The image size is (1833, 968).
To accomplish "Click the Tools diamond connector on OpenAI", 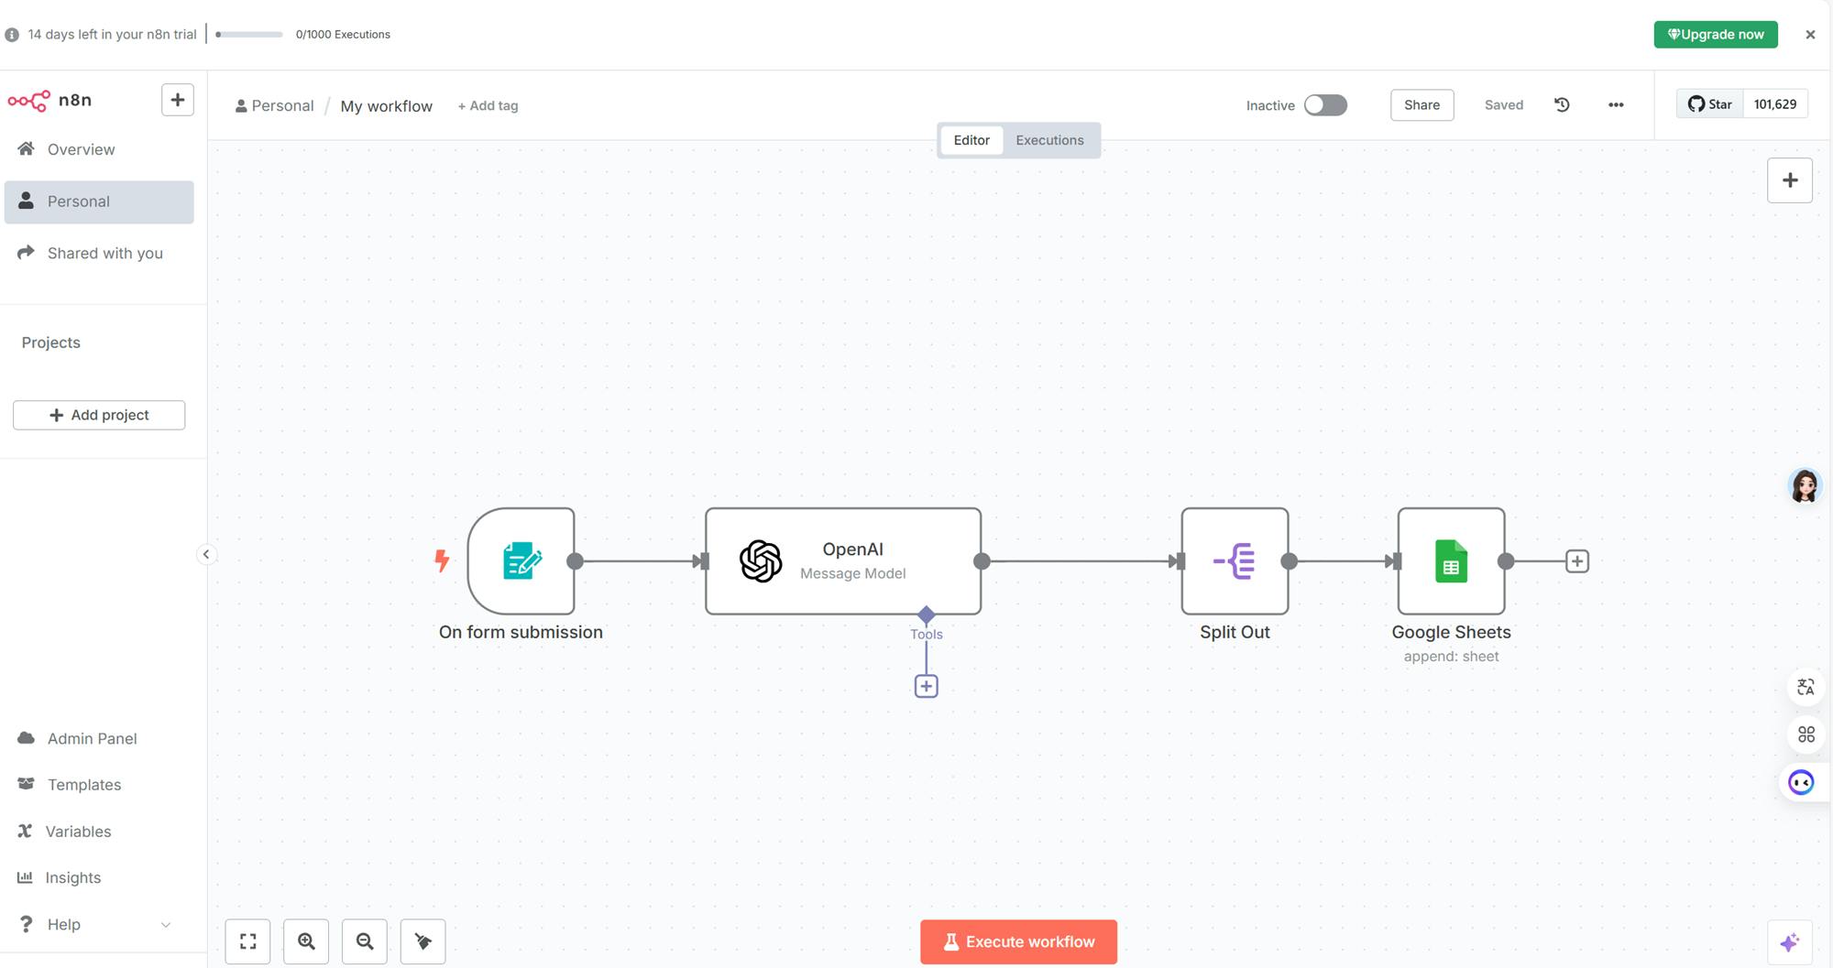I will tap(926, 614).
